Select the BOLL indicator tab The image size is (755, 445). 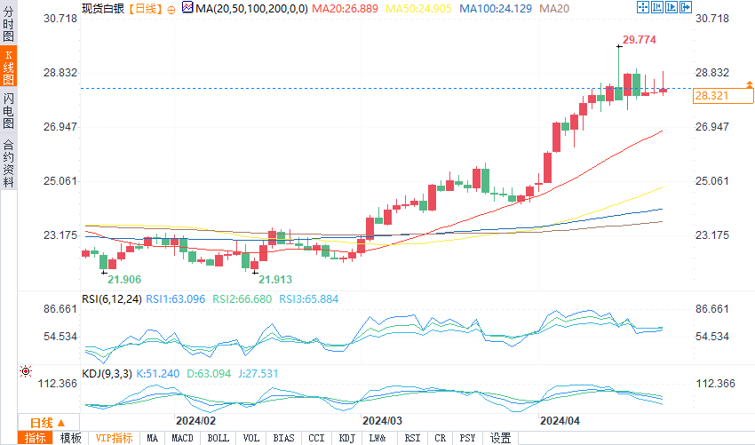(x=218, y=438)
